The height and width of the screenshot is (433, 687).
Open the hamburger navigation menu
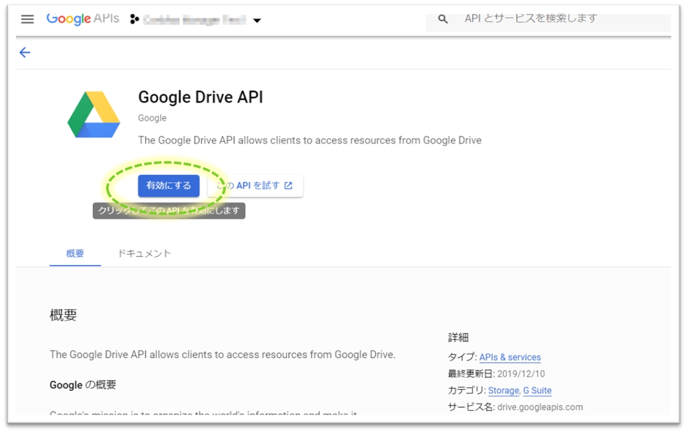tap(27, 19)
